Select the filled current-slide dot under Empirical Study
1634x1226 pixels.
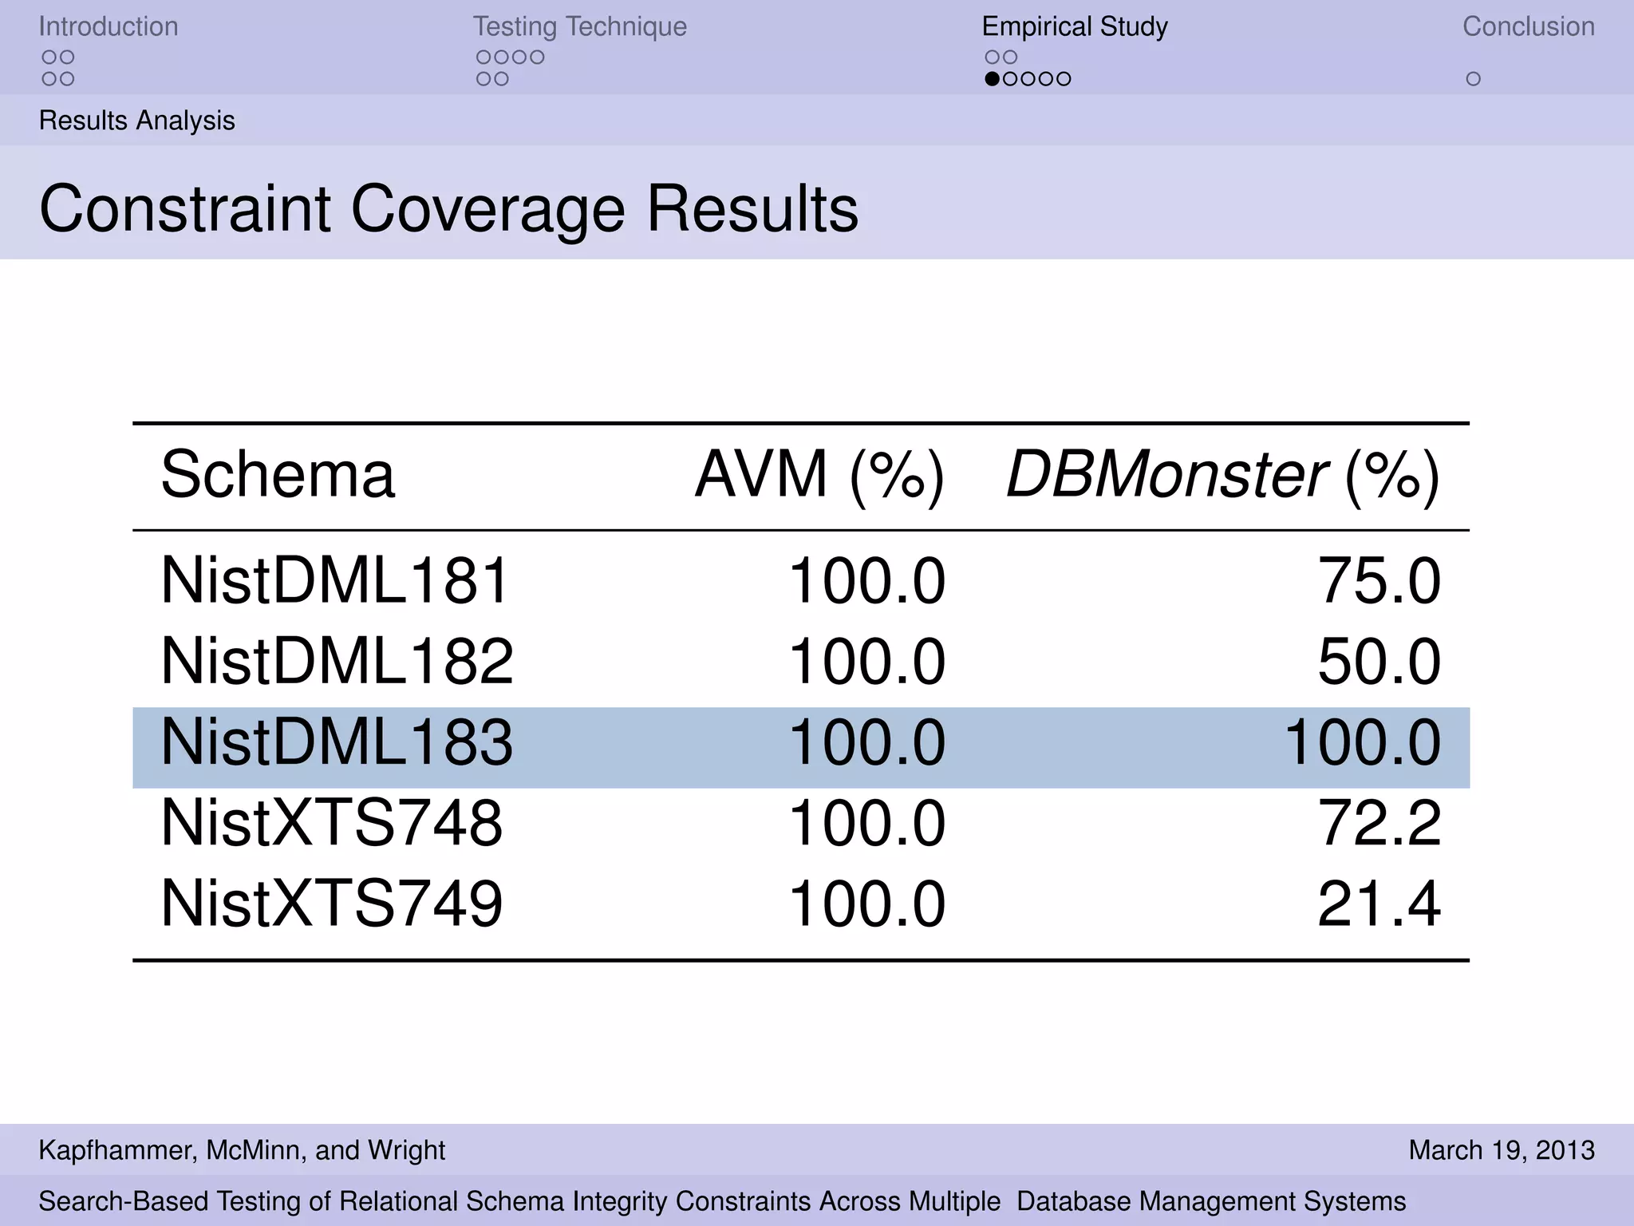pos(993,79)
